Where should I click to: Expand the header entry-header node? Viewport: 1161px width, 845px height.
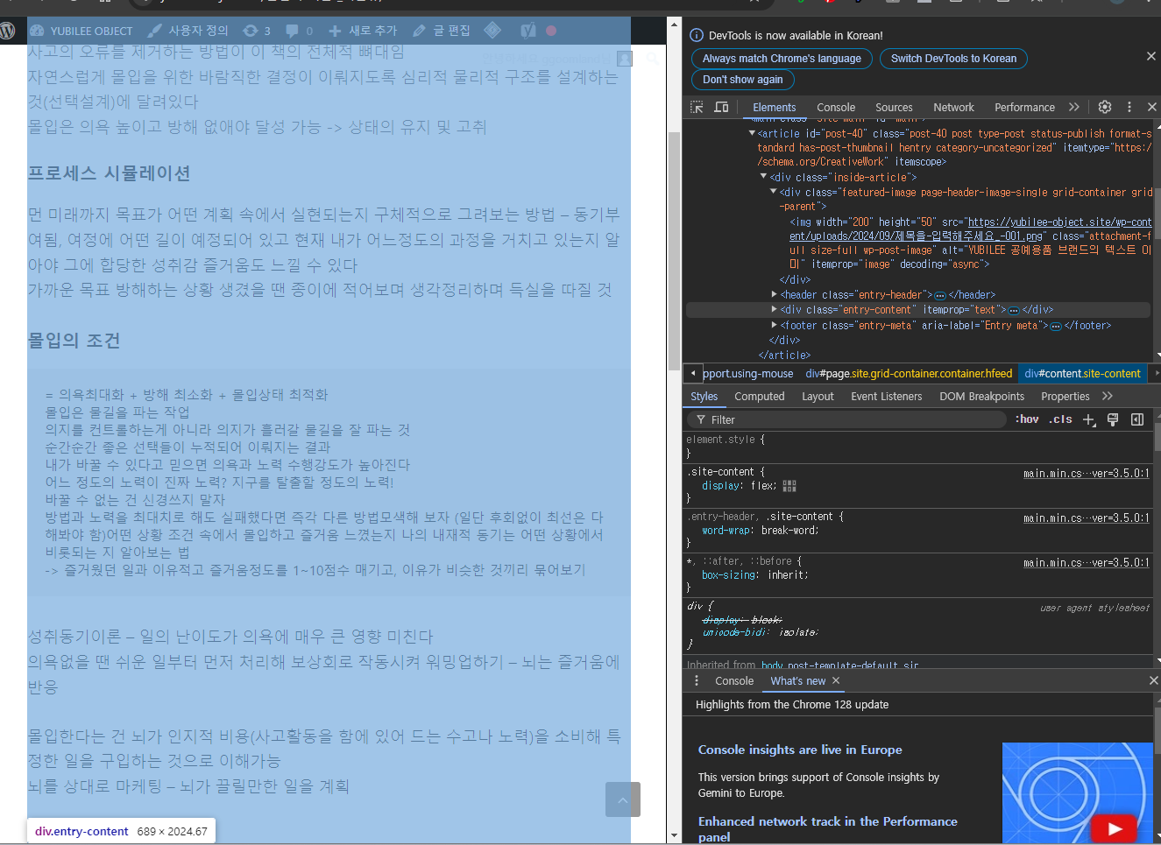pyautogui.click(x=774, y=295)
